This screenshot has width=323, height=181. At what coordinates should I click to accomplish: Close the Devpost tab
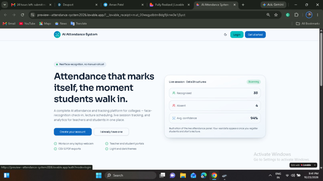[97, 4]
